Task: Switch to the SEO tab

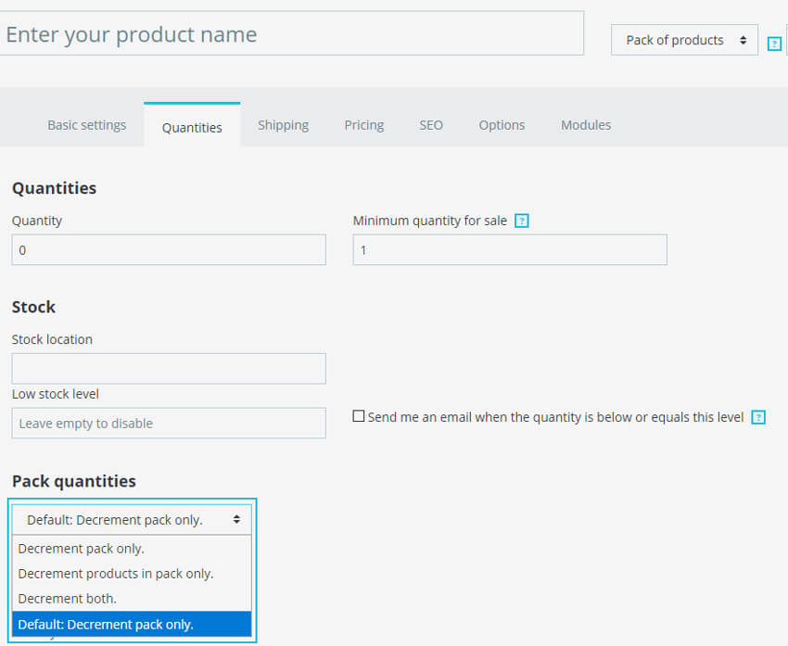Action: point(430,124)
